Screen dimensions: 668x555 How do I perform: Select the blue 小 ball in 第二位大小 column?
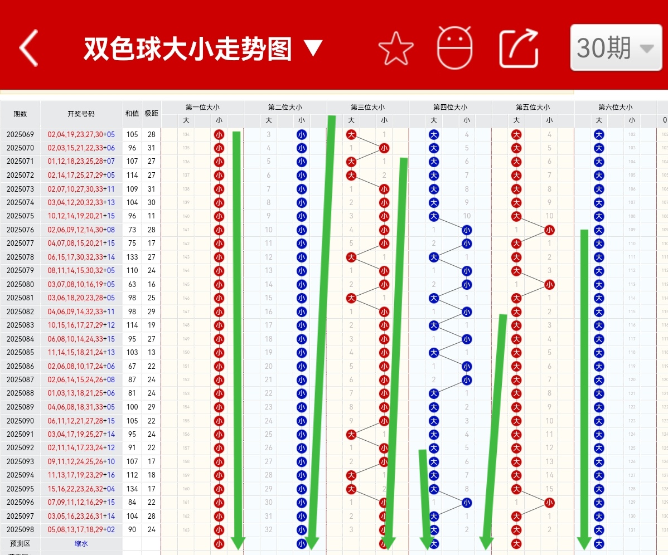coord(301,134)
